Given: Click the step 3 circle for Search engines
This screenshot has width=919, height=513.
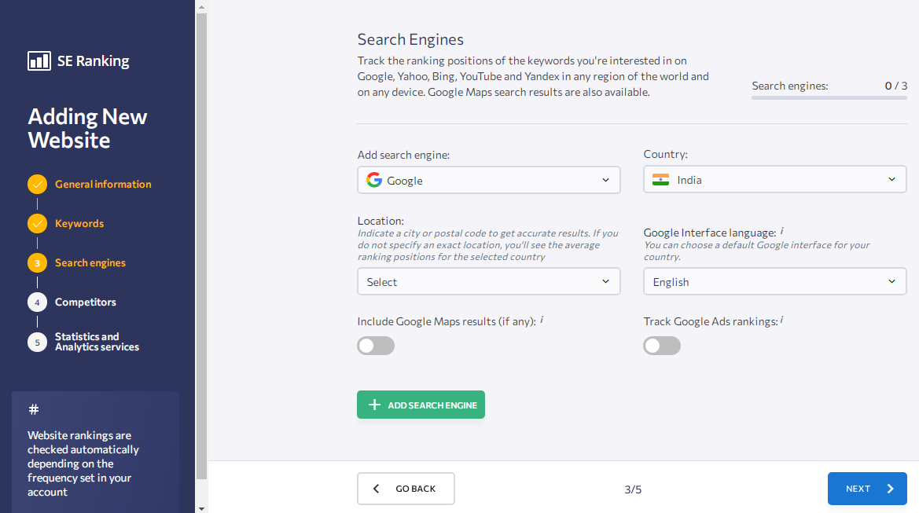Looking at the screenshot, I should [37, 263].
